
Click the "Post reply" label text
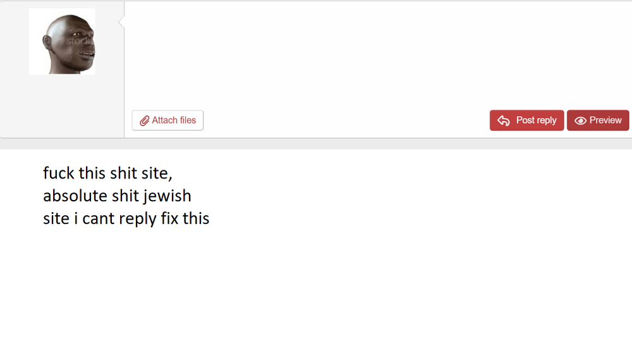tap(536, 120)
